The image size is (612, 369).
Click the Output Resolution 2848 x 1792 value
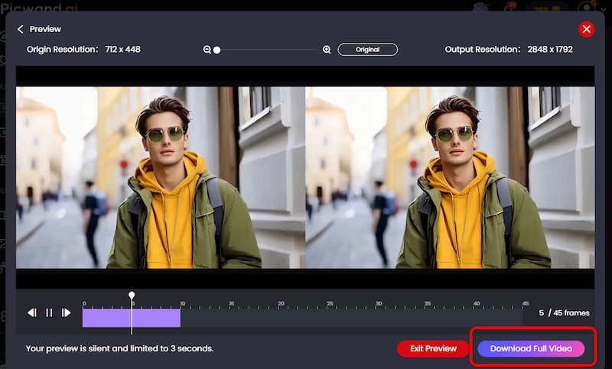click(550, 50)
